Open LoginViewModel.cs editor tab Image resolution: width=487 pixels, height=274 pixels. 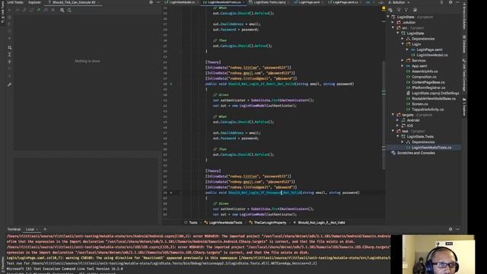click(x=182, y=2)
